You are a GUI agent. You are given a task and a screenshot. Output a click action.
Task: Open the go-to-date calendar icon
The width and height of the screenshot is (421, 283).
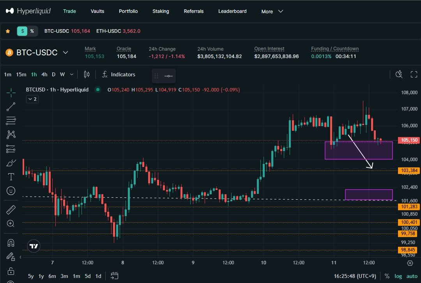pyautogui.click(x=115, y=276)
